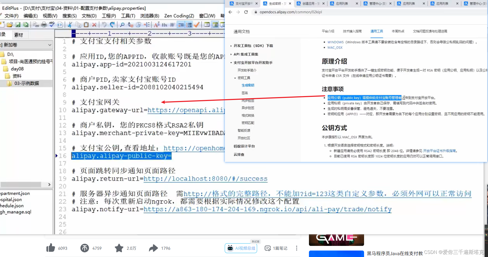Image resolution: width=488 pixels, height=257 pixels.
Task: Click the Replace icon next to Find
Action: tap(130, 25)
